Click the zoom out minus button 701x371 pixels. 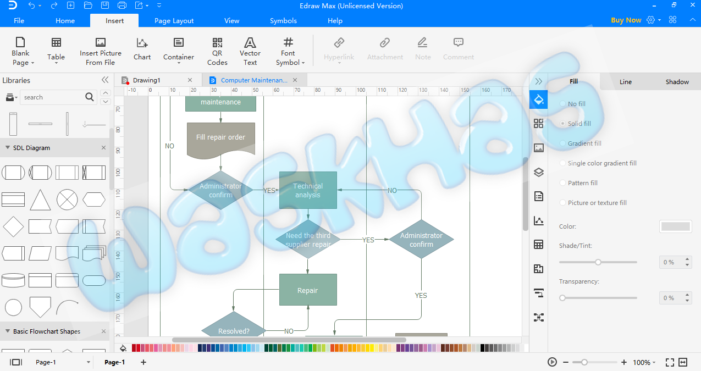[566, 362]
